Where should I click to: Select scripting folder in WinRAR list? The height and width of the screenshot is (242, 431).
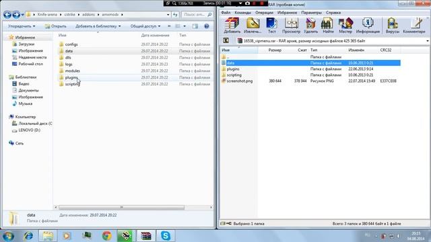pos(234,75)
